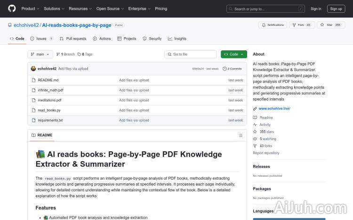Open the main branch selector dropdown
Viewport: 353px width, 220px height.
point(40,54)
